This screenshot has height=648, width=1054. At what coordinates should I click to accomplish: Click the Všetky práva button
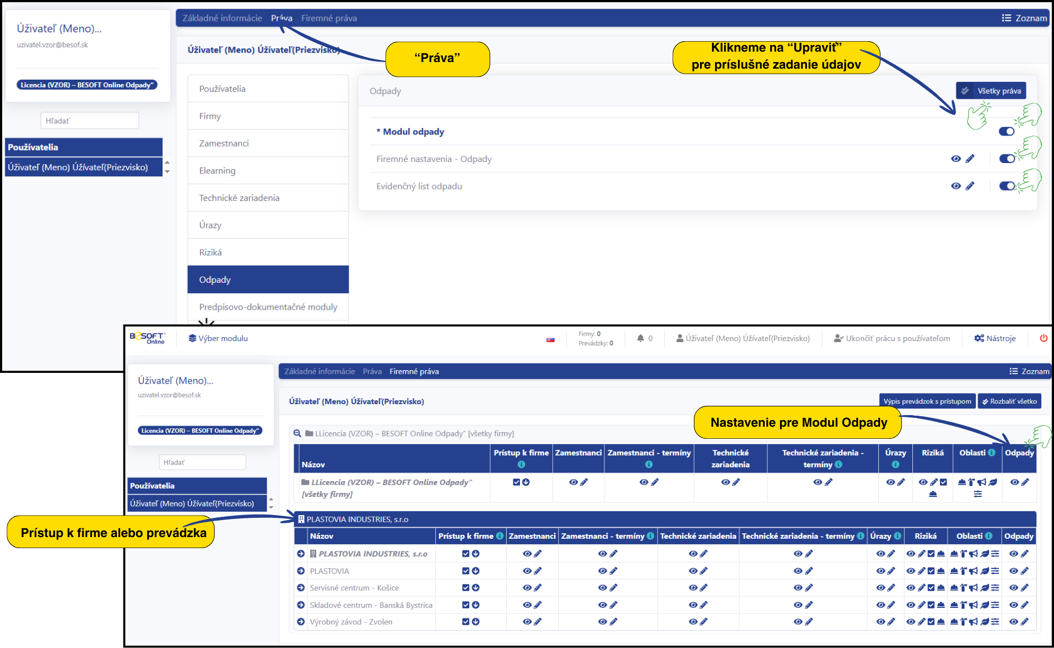coord(991,91)
